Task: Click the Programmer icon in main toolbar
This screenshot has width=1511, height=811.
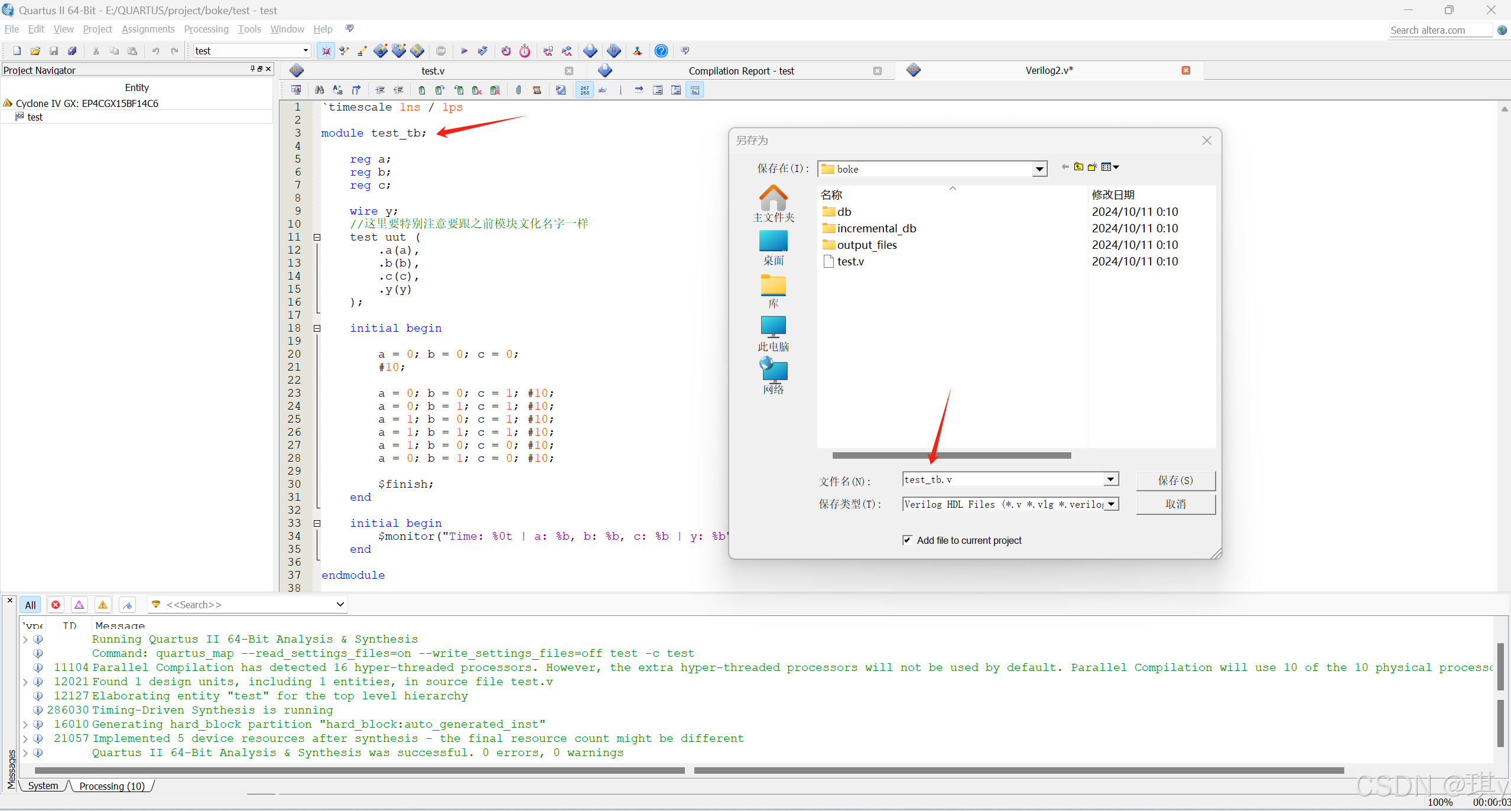Action: [x=614, y=51]
